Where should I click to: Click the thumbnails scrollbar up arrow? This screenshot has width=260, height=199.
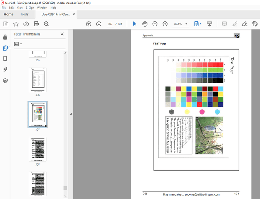click(x=65, y=53)
